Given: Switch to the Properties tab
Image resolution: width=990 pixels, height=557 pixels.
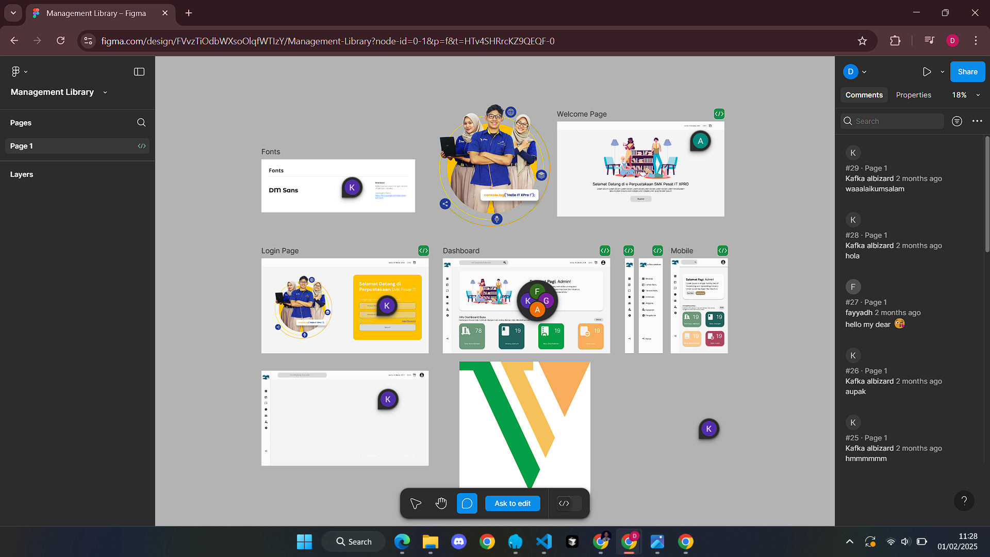Looking at the screenshot, I should 913,95.
